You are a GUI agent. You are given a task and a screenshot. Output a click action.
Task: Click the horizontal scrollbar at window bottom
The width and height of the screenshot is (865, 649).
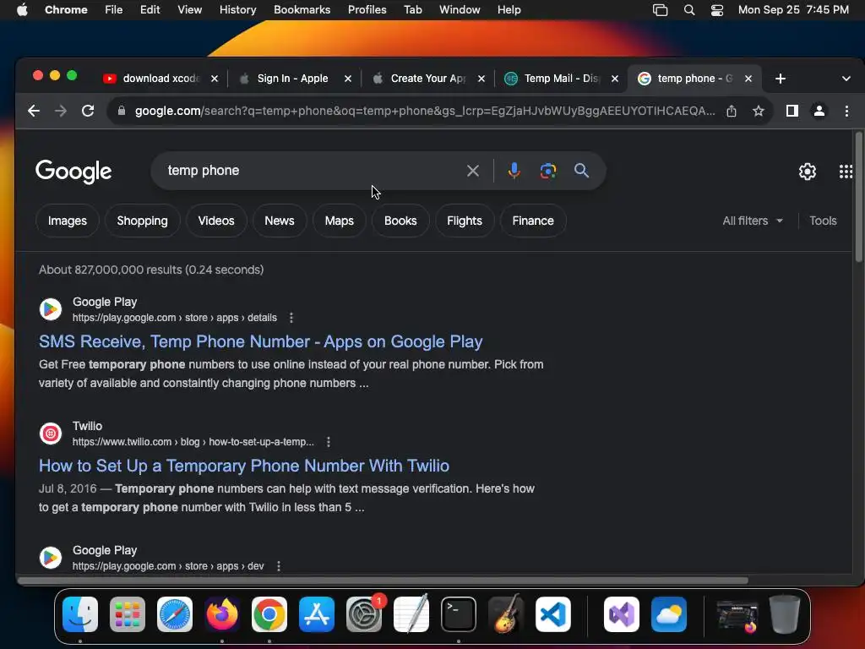coord(383,581)
